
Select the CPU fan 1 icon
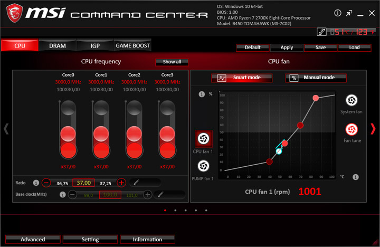click(x=203, y=138)
